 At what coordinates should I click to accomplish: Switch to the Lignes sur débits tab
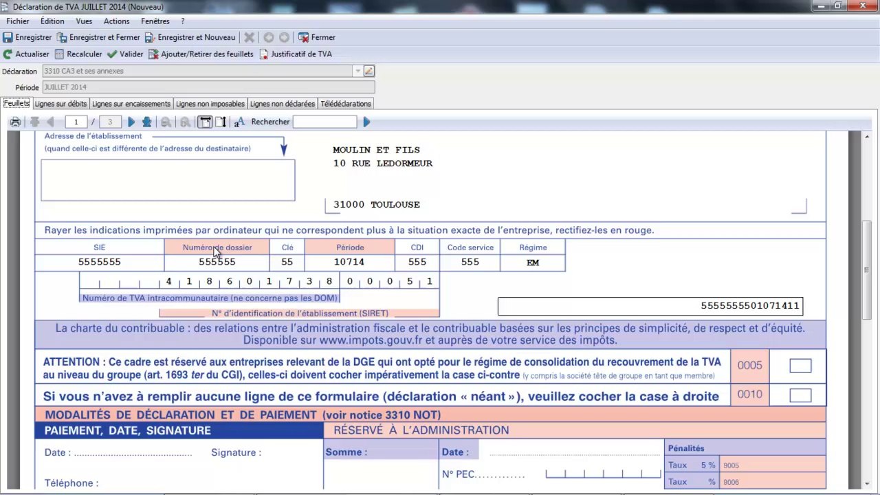click(60, 104)
